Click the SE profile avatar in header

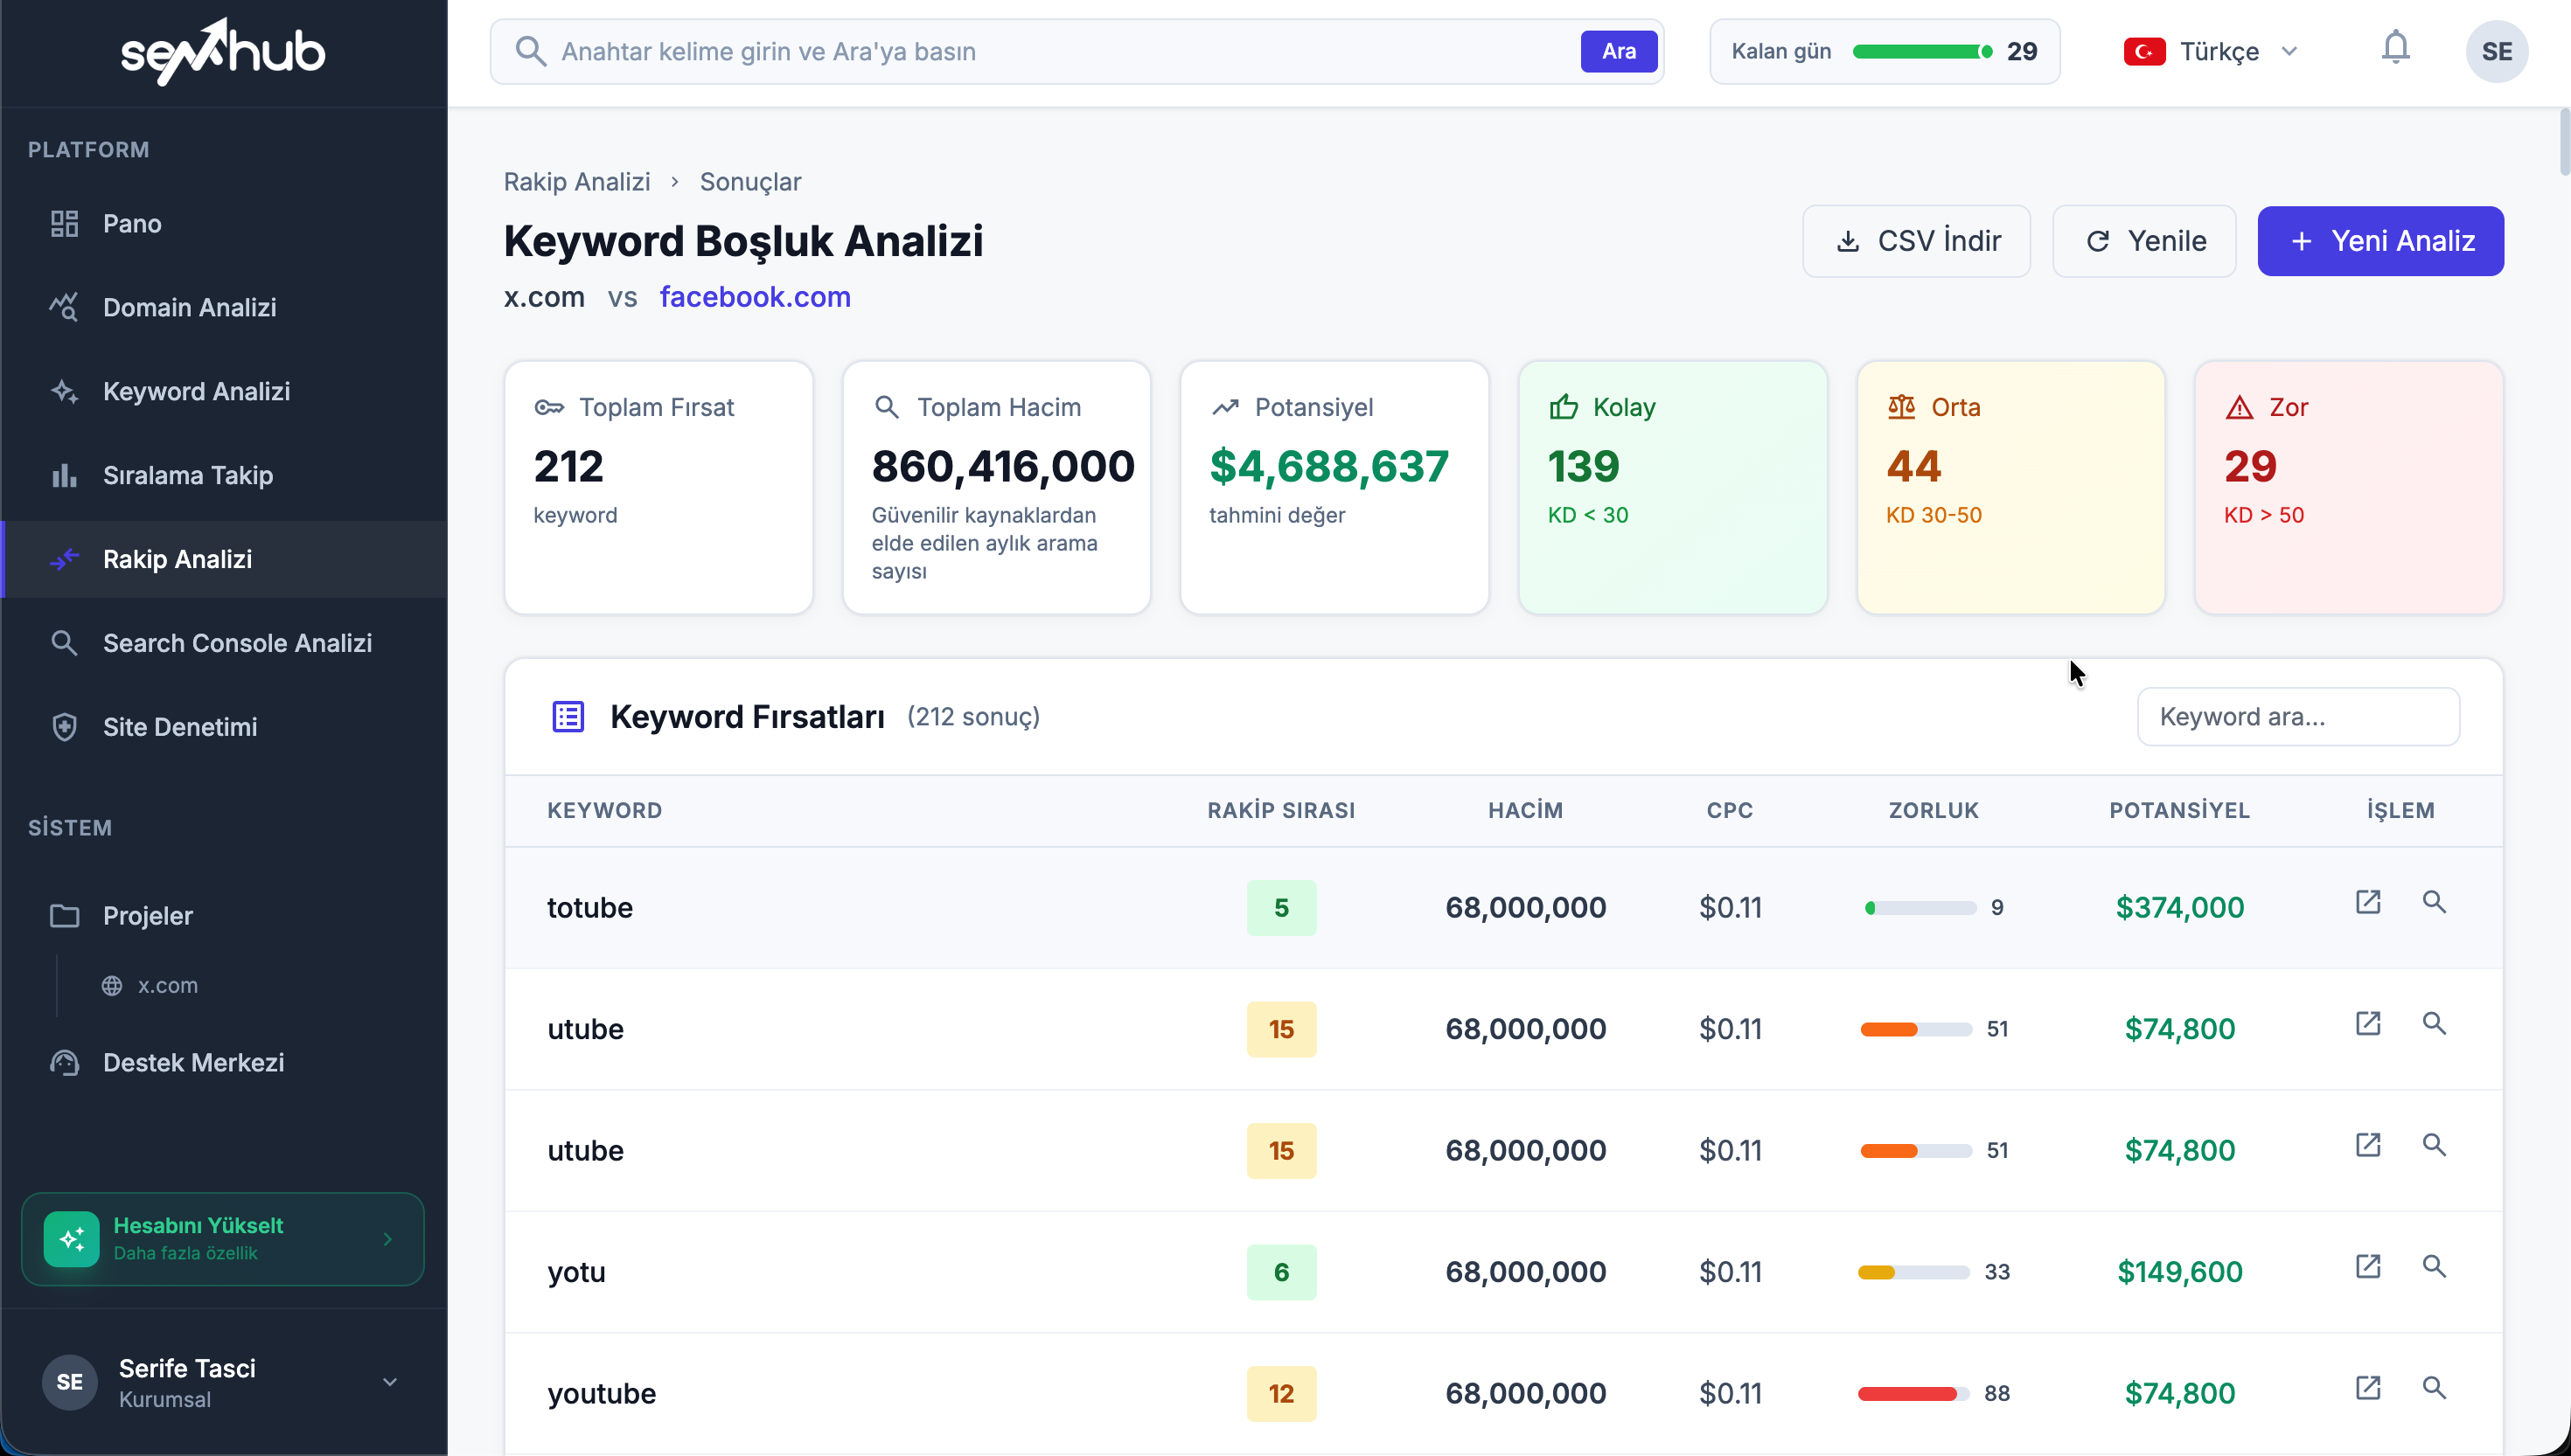pyautogui.click(x=2495, y=51)
